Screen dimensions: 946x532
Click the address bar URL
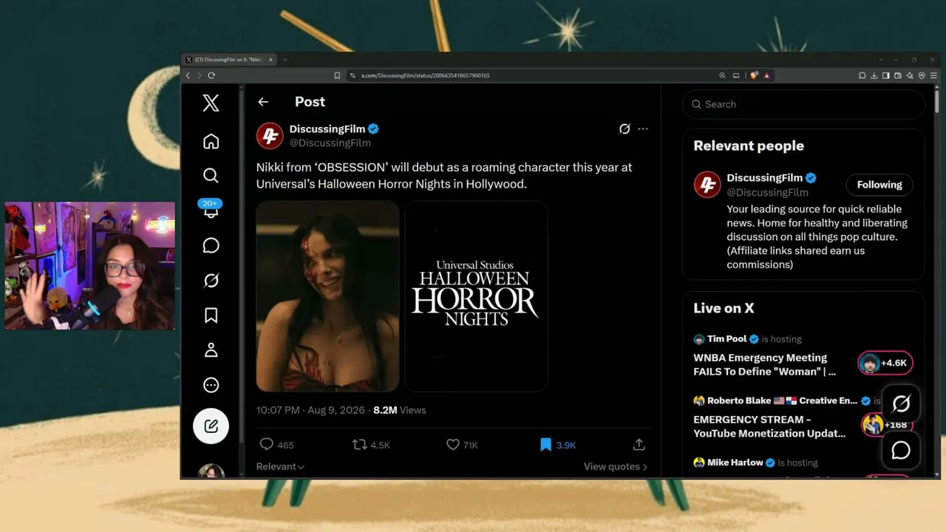click(x=425, y=75)
